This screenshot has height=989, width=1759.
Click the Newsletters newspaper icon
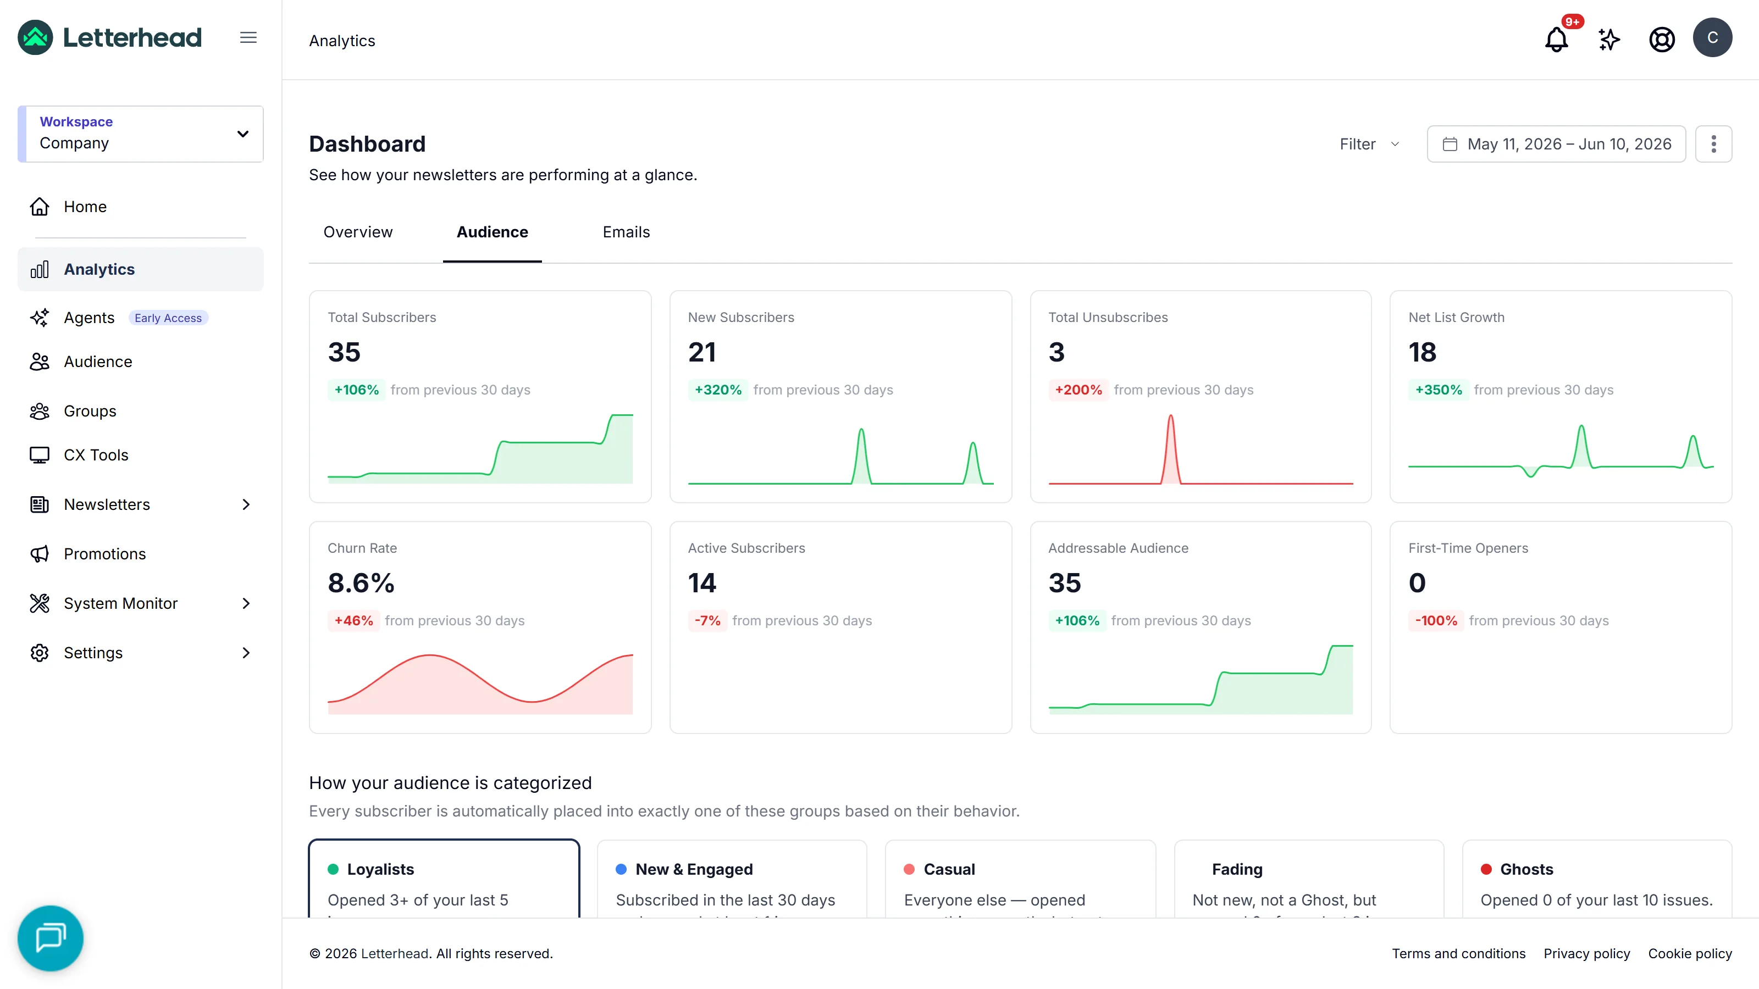coord(40,504)
